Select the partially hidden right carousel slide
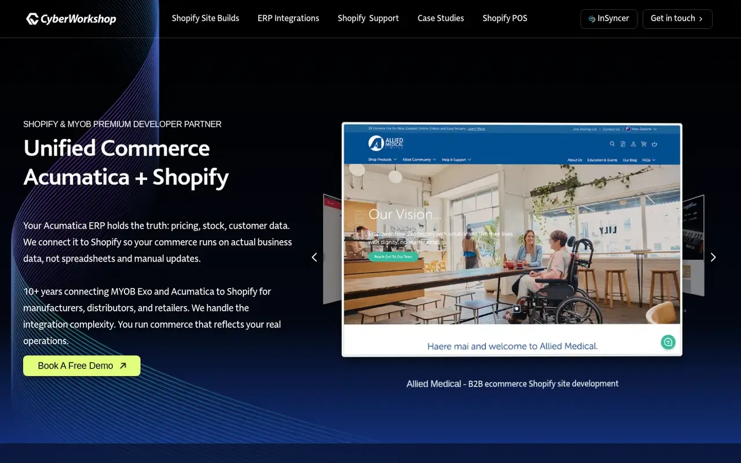 point(693,246)
